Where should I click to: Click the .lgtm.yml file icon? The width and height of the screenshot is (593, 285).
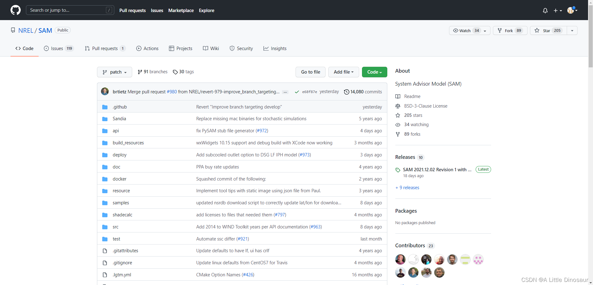click(105, 275)
